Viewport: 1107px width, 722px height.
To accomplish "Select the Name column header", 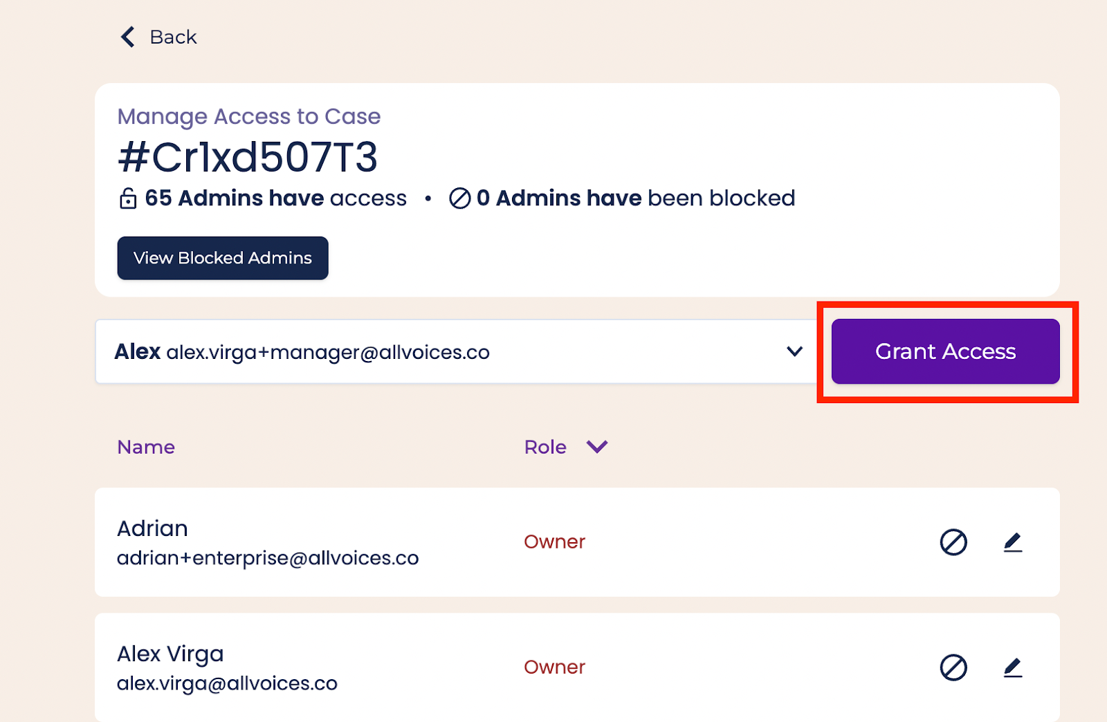I will click(x=146, y=447).
